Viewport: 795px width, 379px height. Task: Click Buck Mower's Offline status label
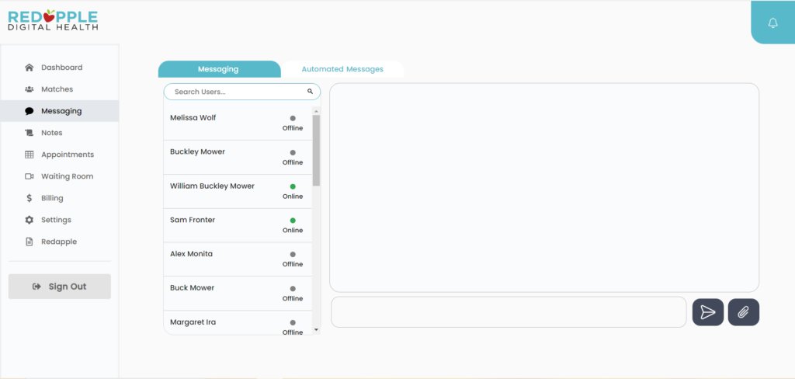tap(293, 298)
